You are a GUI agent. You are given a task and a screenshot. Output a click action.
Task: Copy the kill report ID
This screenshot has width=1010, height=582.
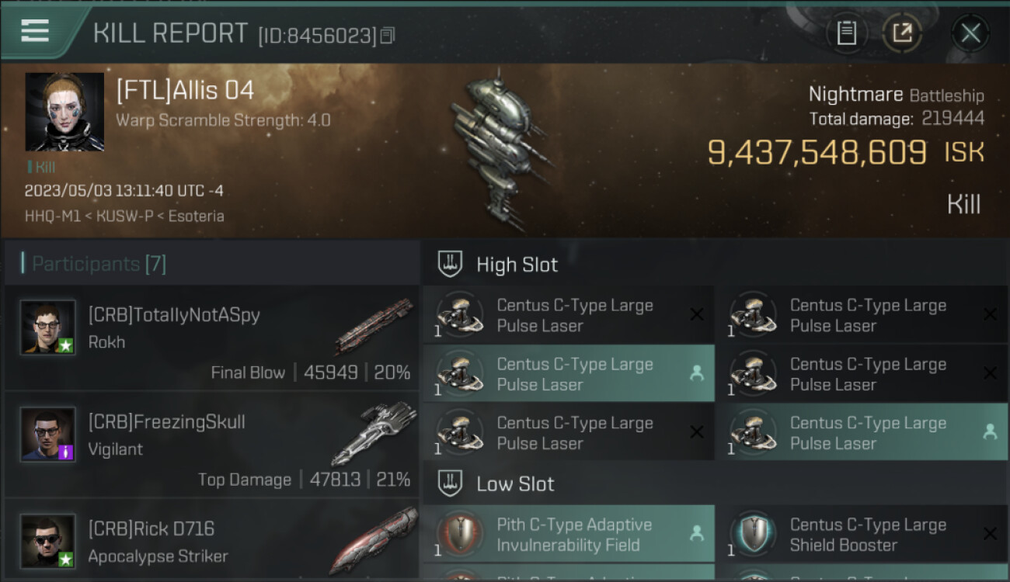[388, 36]
